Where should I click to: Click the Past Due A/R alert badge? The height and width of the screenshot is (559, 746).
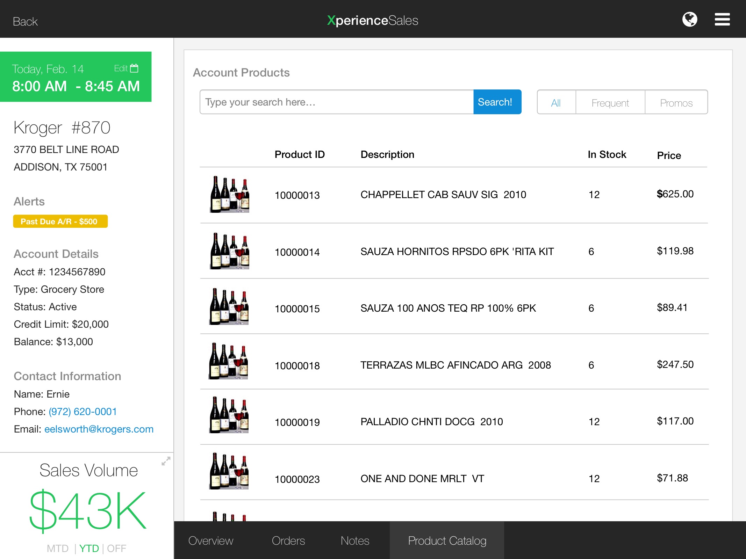click(x=60, y=222)
